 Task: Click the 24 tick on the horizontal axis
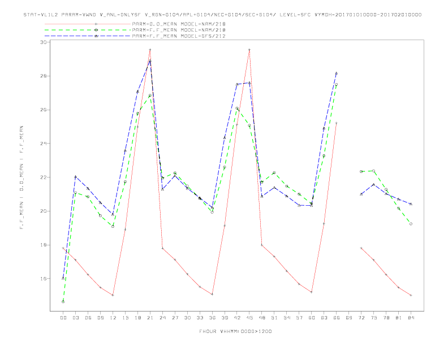[x=162, y=318]
